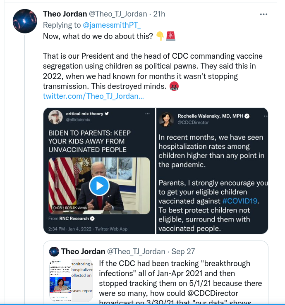The width and height of the screenshot is (285, 305).
Task: Click Rochelle Walensky's profile picture
Action: coord(166,119)
